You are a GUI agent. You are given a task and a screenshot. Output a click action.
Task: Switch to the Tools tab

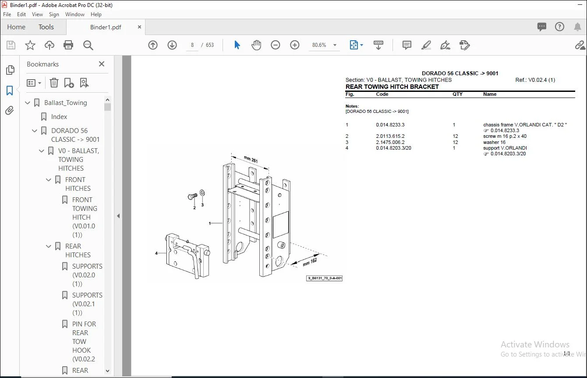(x=46, y=27)
